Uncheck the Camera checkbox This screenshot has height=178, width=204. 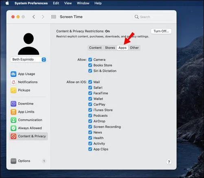[90, 59]
